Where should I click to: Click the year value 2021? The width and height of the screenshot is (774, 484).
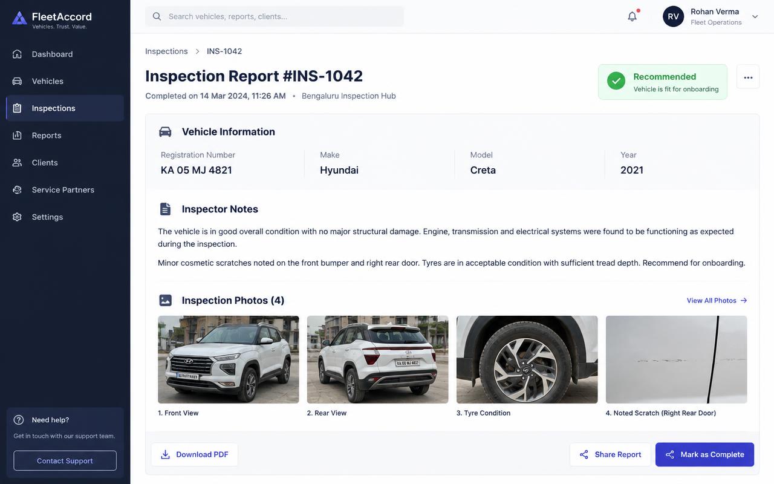(632, 170)
